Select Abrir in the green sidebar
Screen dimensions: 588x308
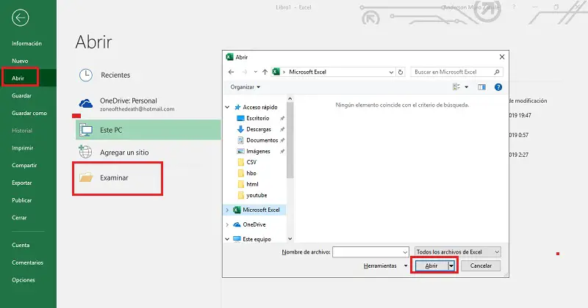tap(18, 78)
